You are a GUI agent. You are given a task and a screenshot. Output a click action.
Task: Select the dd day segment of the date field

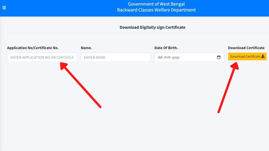pos(160,57)
